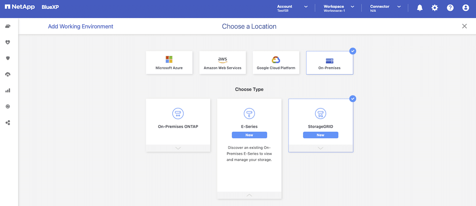The image size is (476, 206).
Task: Open the Account dropdown
Action: [x=292, y=8]
